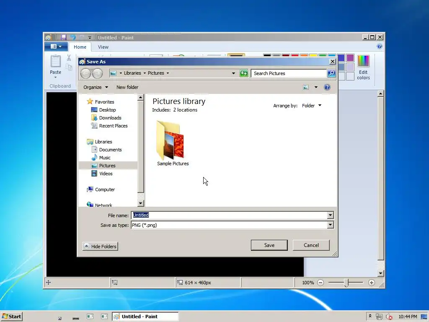Image resolution: width=429 pixels, height=322 pixels.
Task: Click the Edit colors rainbow icon
Action: point(363,61)
